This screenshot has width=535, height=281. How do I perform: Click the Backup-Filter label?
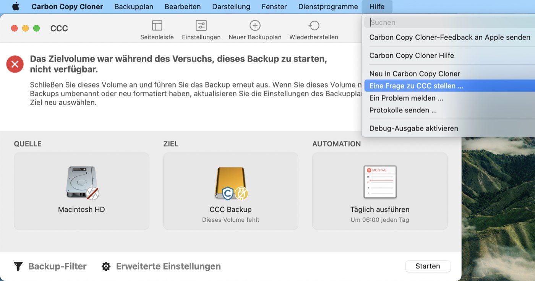(57, 266)
